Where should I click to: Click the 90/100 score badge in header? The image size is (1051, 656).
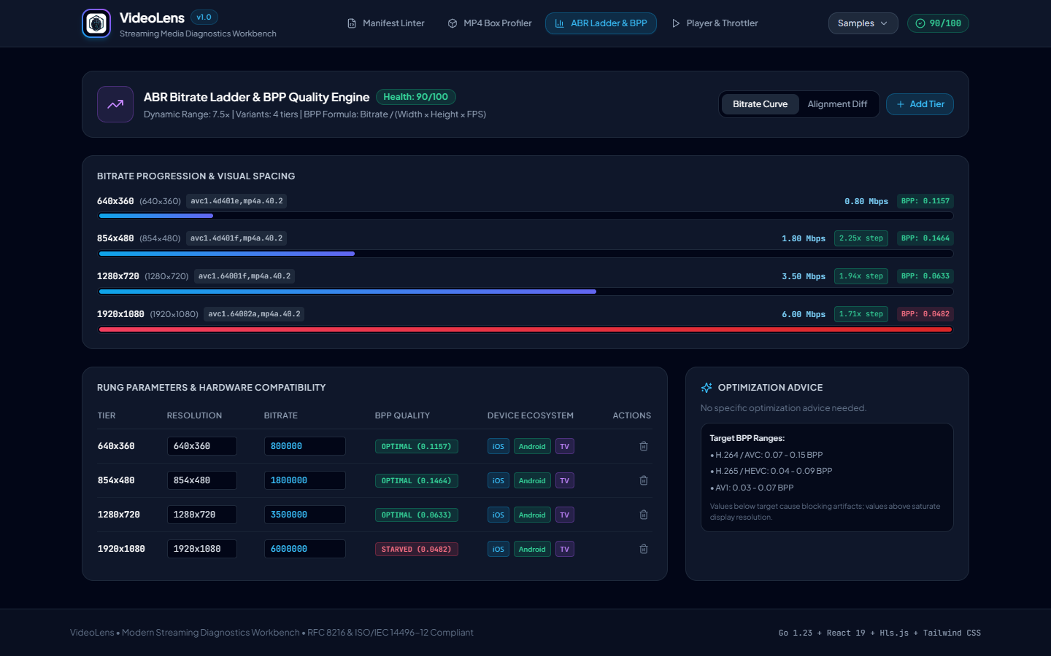coord(938,23)
